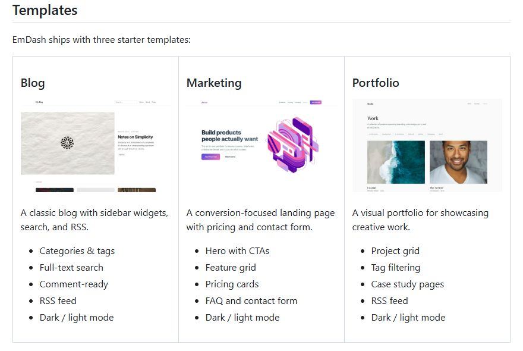Click the "Notes on Simplicity" post title

136,137
